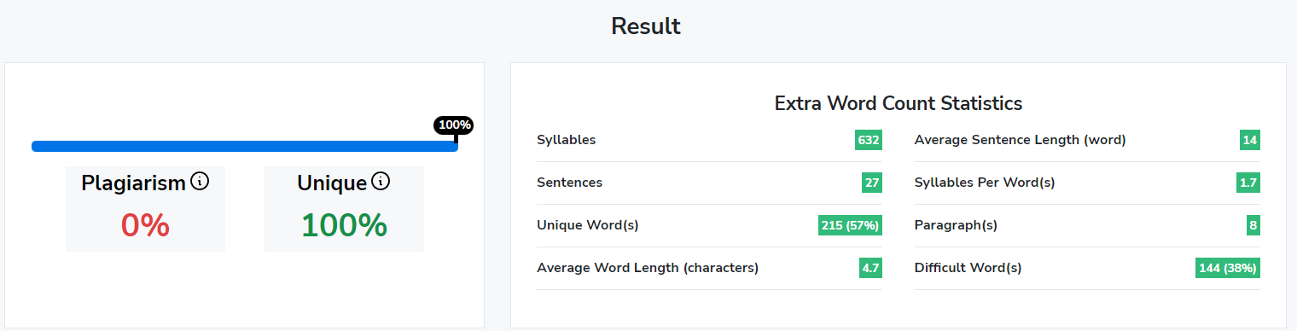The height and width of the screenshot is (331, 1297).
Task: Click the Average Sentence Length (word) label
Action: [1020, 140]
